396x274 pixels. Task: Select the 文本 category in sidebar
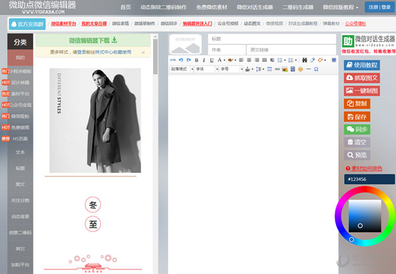[x=20, y=153]
